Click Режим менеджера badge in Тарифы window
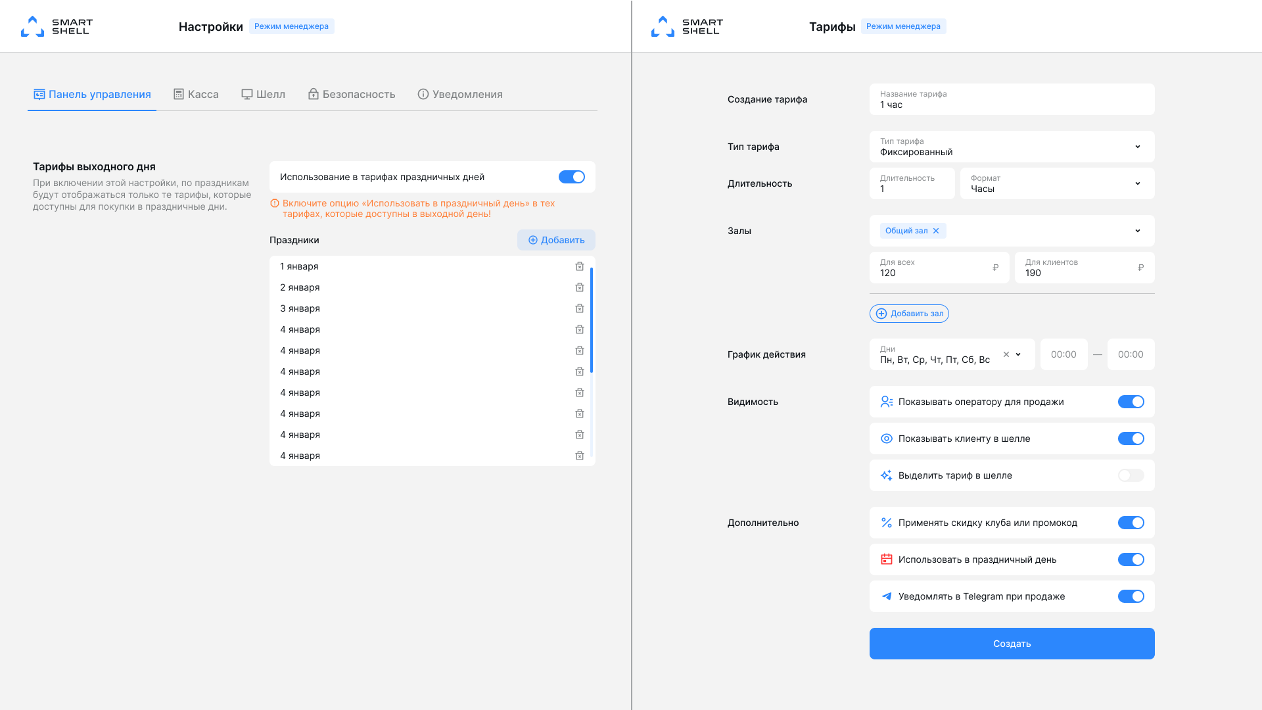 click(903, 26)
